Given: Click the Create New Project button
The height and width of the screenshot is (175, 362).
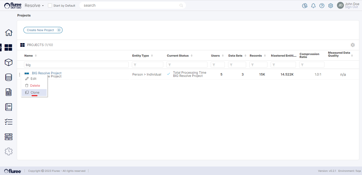Looking at the screenshot, I should tap(43, 30).
